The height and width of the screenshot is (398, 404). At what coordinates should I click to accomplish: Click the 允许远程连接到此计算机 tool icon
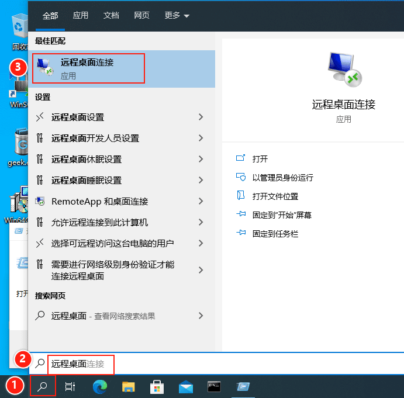(x=40, y=222)
